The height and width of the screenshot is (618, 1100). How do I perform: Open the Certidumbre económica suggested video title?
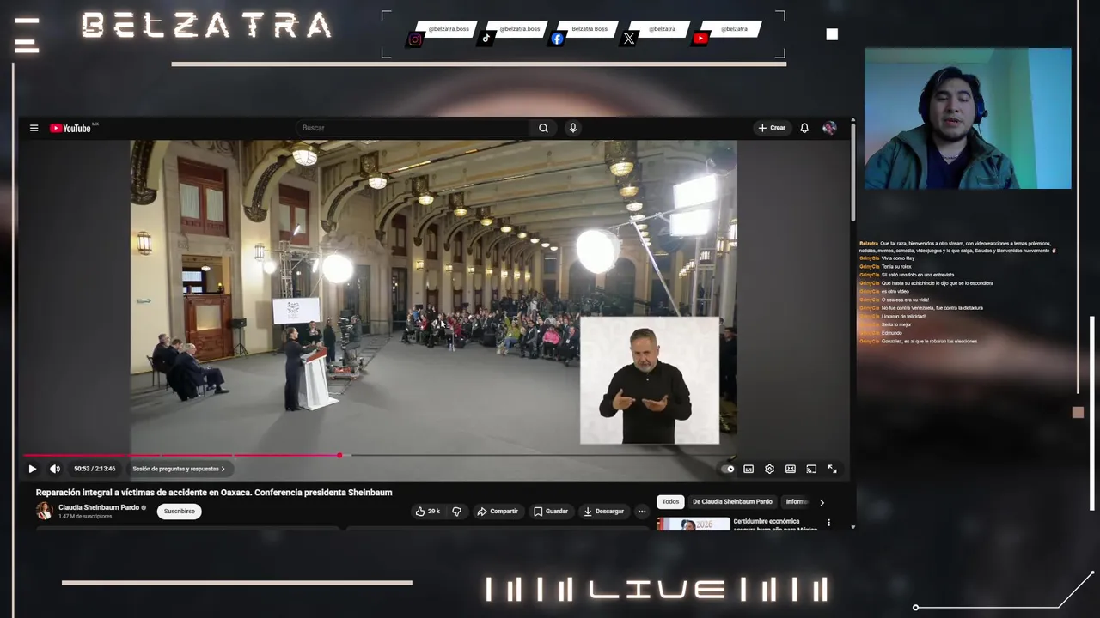(775, 524)
